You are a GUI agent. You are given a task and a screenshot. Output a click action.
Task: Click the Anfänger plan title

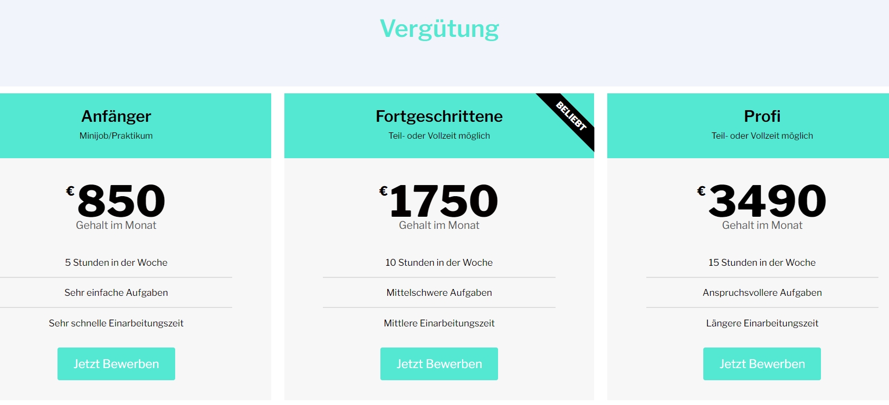116,116
